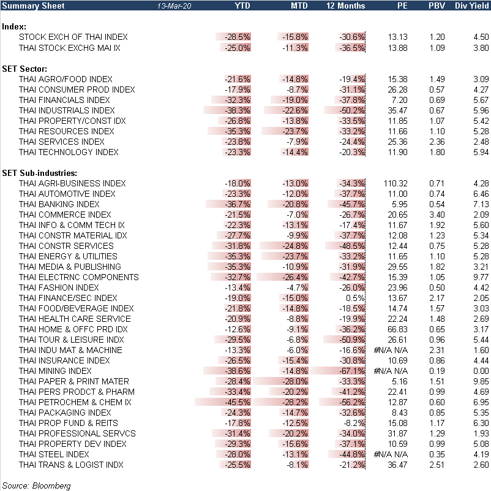The height and width of the screenshot is (491, 491).
Task: Click the SET Sub-industries heading
Action: coord(39,173)
